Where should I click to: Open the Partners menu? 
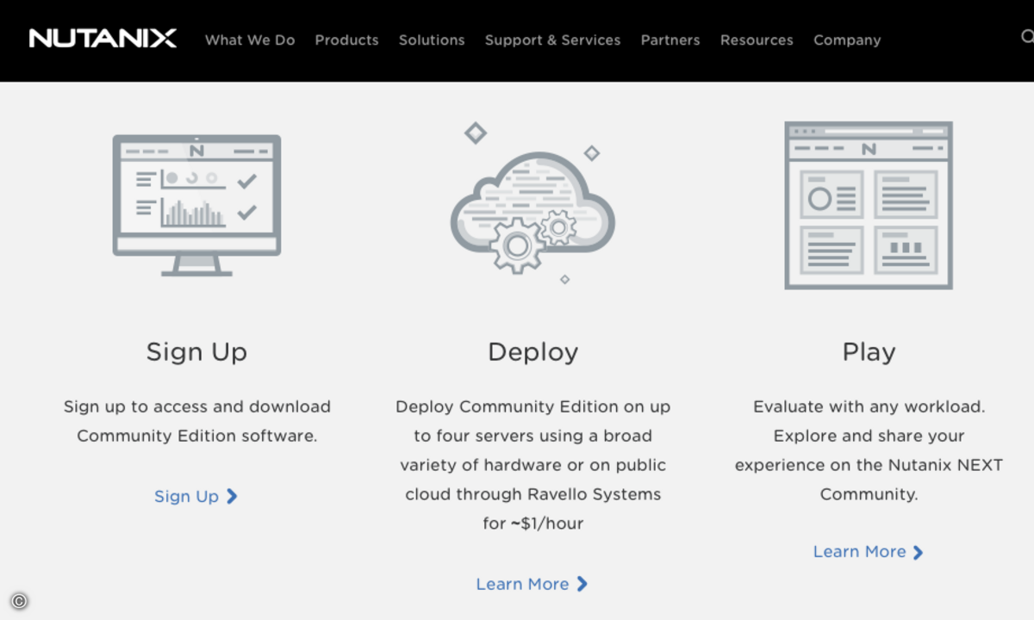click(x=670, y=40)
